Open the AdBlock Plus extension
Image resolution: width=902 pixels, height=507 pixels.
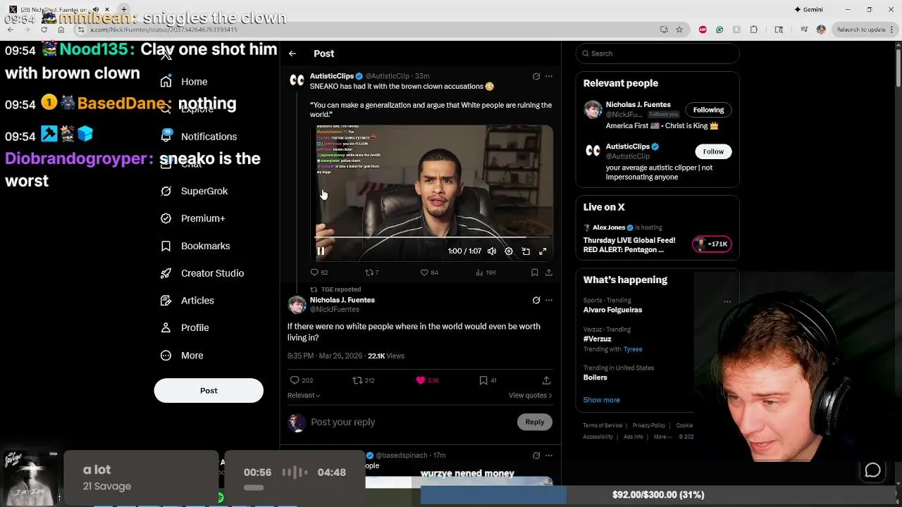click(x=703, y=30)
